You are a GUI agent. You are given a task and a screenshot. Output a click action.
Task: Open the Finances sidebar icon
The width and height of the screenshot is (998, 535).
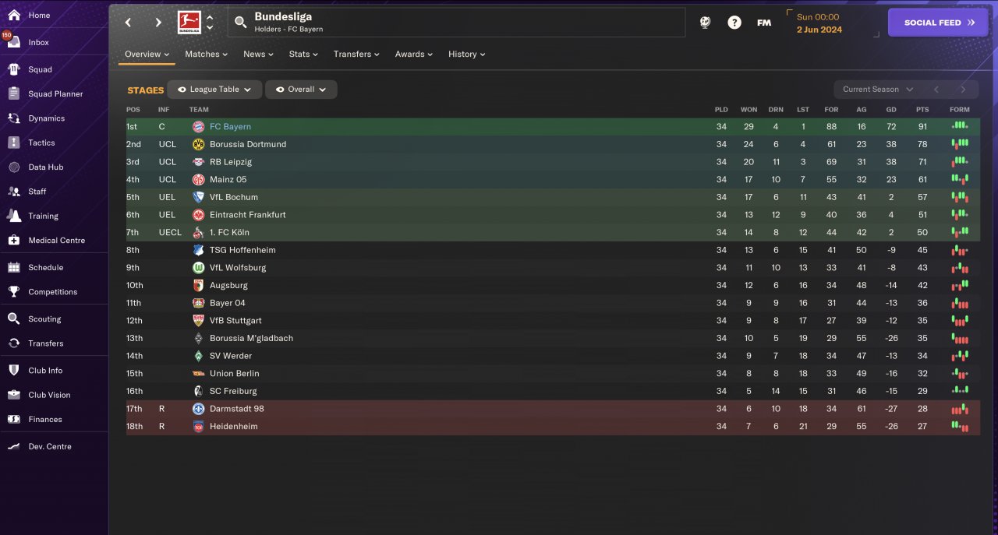tap(13, 419)
